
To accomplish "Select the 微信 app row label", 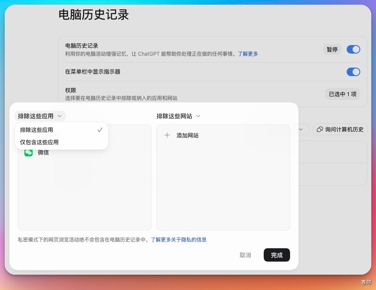I will coord(43,152).
